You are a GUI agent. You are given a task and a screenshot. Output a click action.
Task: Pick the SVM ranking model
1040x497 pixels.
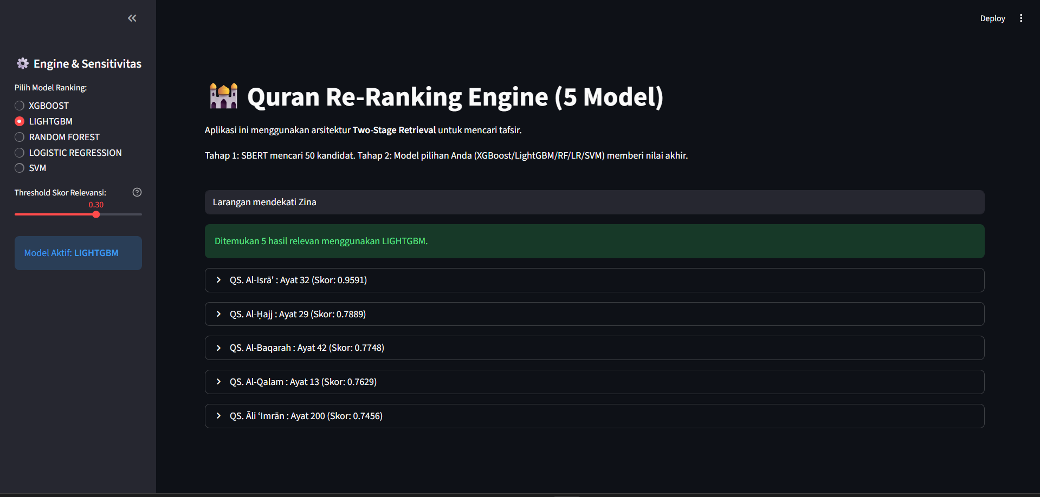[20, 168]
